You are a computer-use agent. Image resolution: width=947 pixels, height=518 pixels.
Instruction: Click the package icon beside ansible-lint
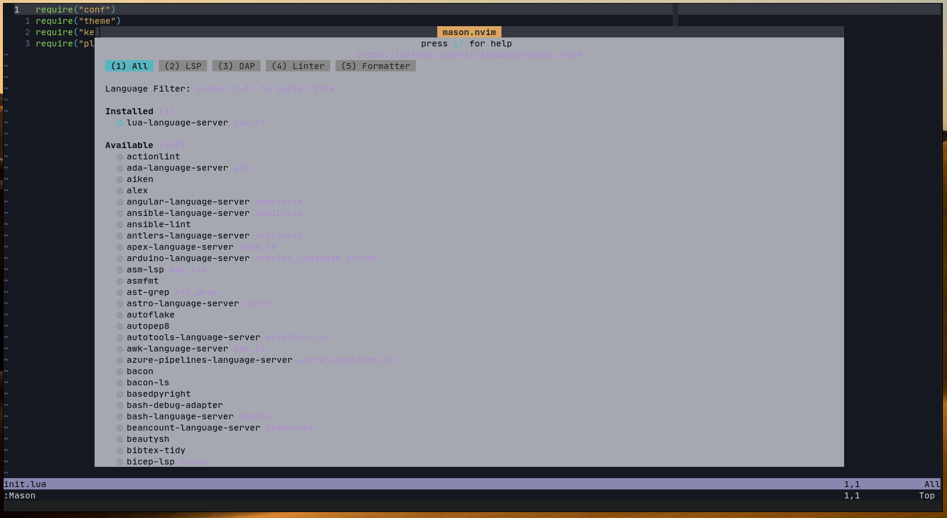tap(120, 225)
